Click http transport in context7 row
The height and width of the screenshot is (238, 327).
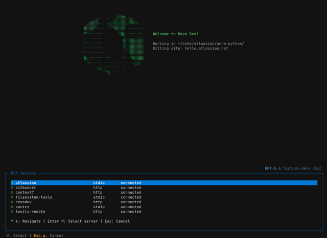pos(98,193)
